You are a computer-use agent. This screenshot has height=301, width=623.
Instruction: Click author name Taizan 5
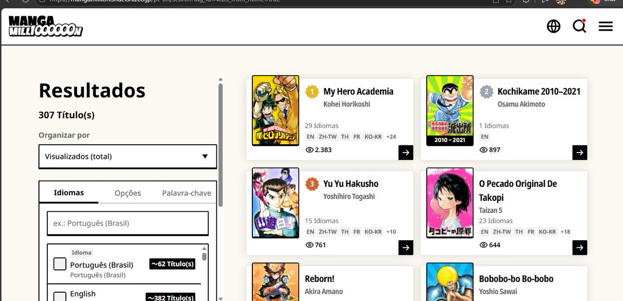coord(491,211)
